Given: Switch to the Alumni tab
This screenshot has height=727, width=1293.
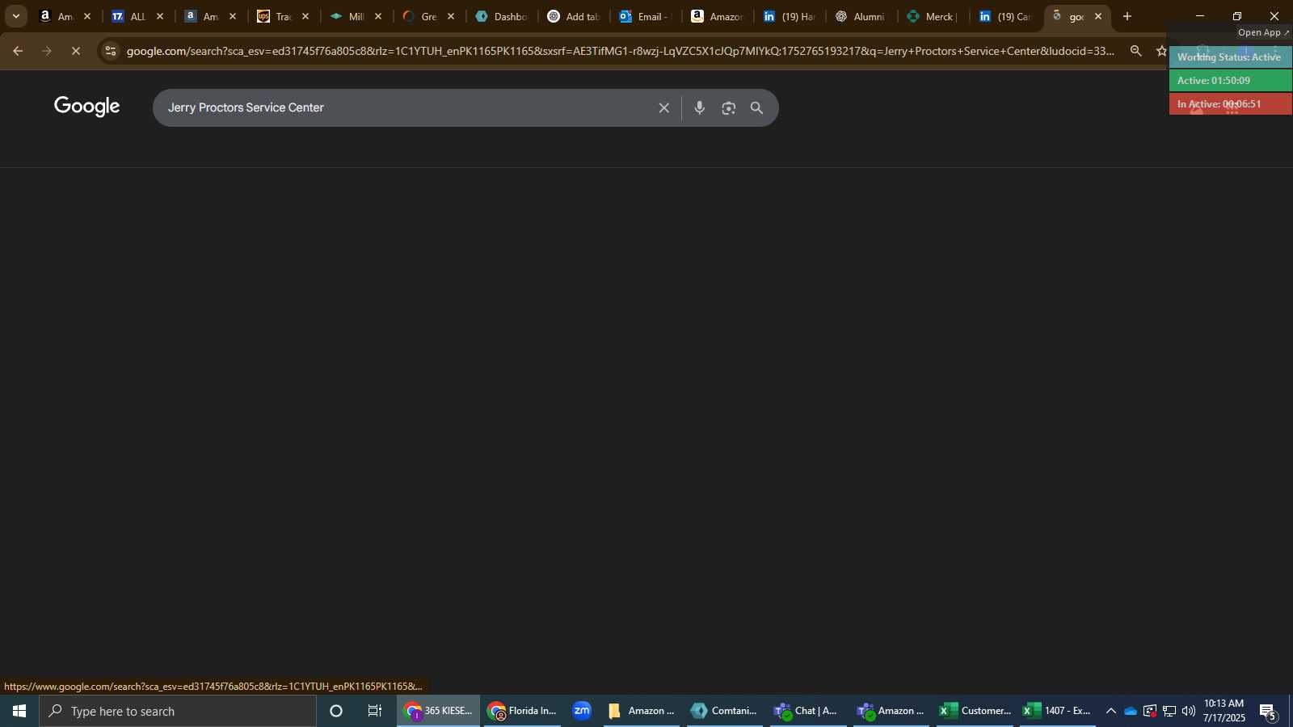Looking at the screenshot, I should click(x=861, y=16).
